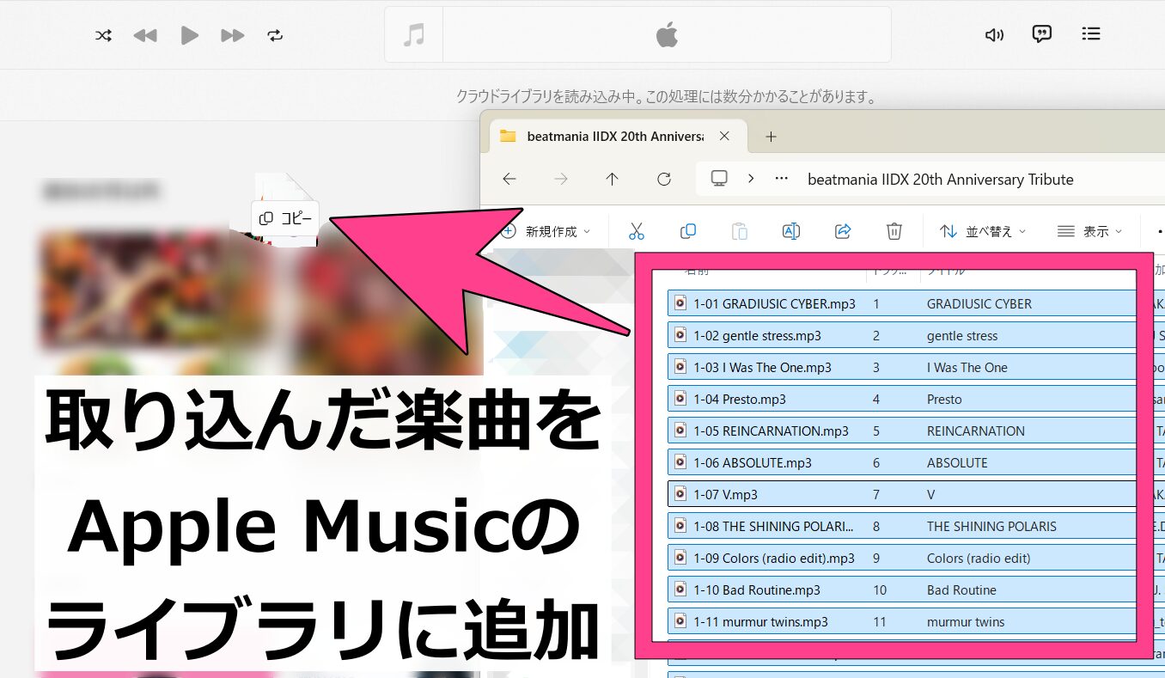Click the mp3 icon of 1-06 ABSOLUTE

tap(680, 462)
